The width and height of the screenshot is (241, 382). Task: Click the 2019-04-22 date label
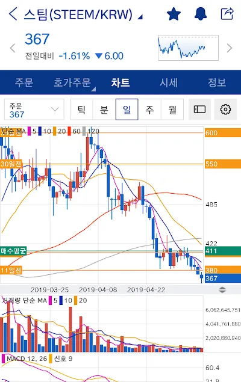146,290
